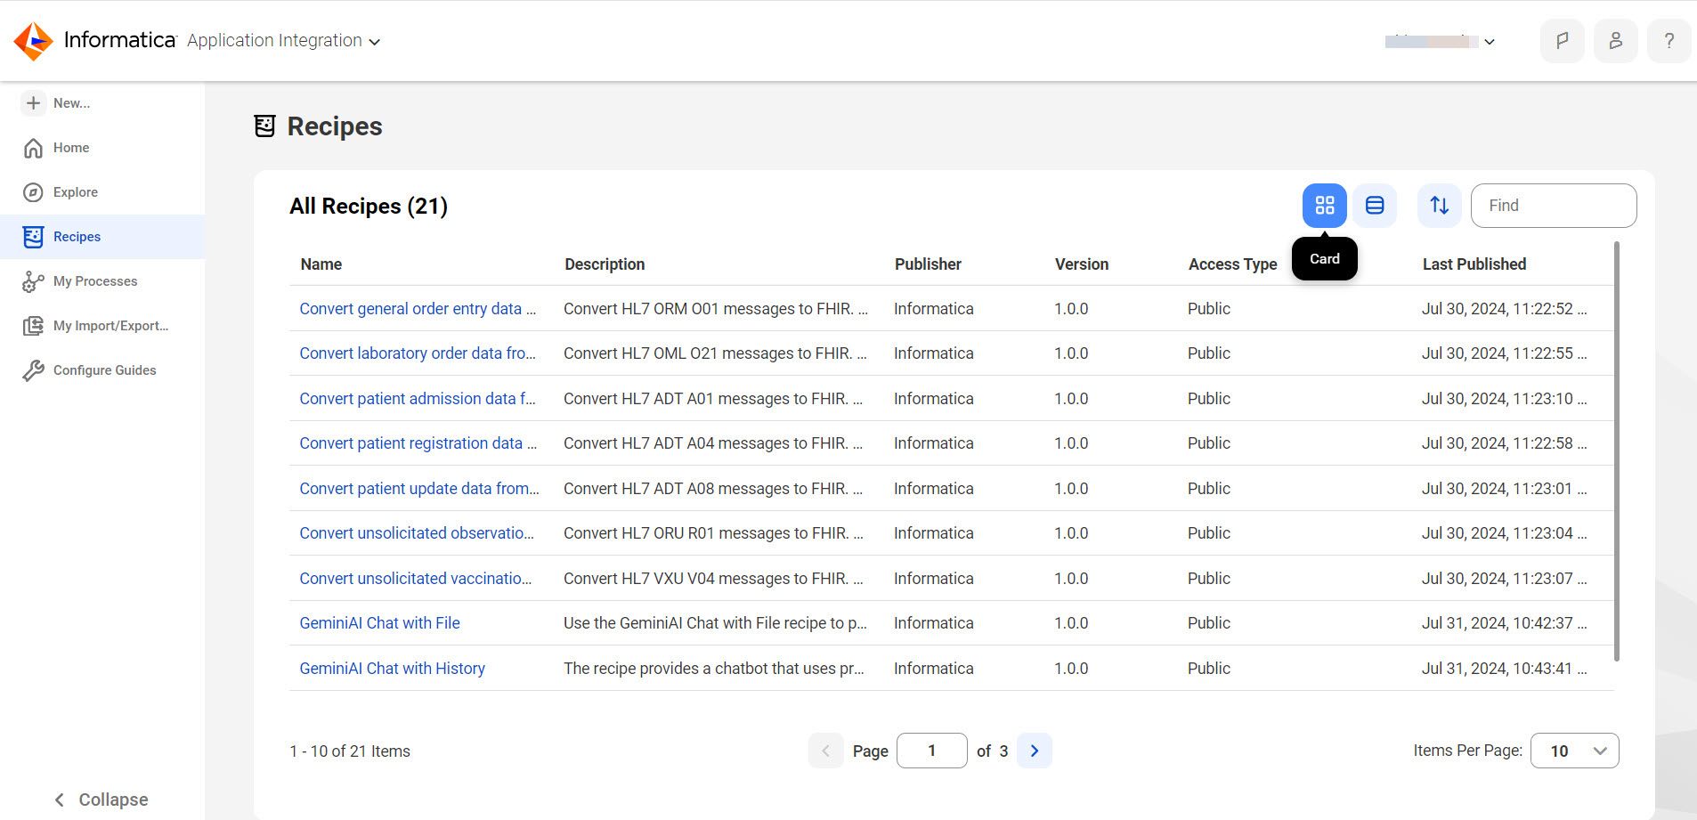1697x820 pixels.
Task: Click the page number input field
Action: coord(931,751)
